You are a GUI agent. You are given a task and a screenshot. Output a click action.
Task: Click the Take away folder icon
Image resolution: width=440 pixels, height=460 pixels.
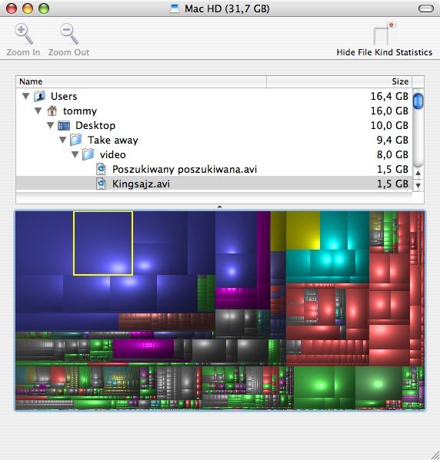pyautogui.click(x=76, y=140)
